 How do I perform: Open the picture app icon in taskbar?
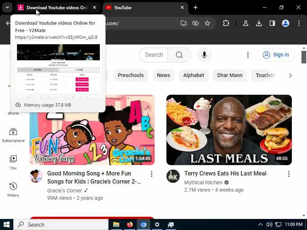coord(171,224)
